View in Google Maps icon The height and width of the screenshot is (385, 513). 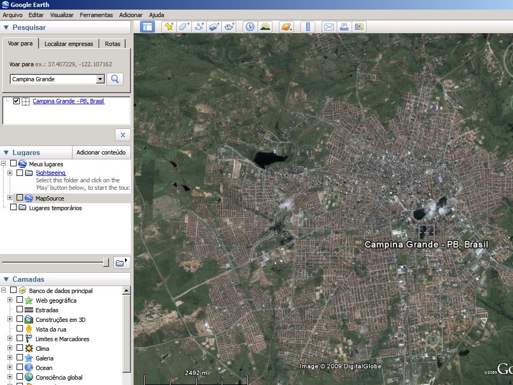pyautogui.click(x=359, y=27)
